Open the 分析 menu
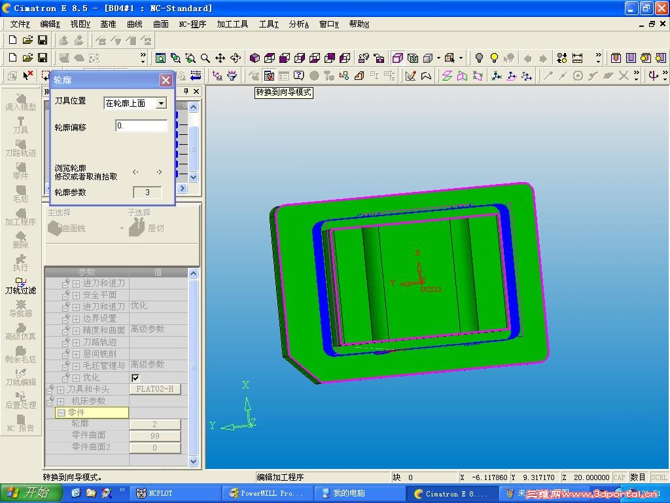Image resolution: width=670 pixels, height=503 pixels. pos(298,24)
